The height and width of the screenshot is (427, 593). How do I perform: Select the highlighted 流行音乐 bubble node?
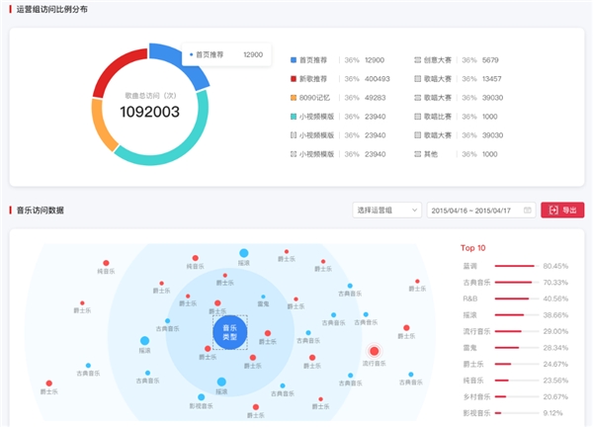pyautogui.click(x=374, y=351)
